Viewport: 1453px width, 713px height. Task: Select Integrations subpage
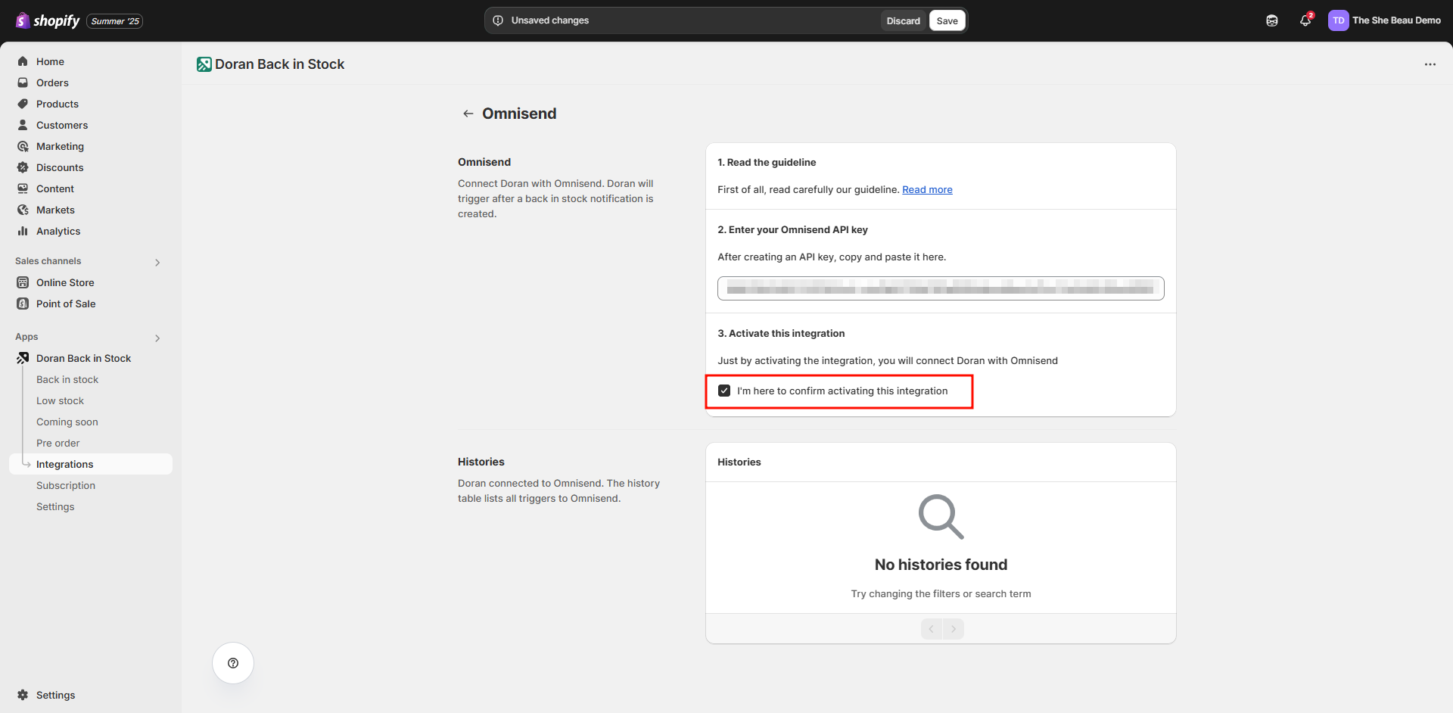point(91,464)
